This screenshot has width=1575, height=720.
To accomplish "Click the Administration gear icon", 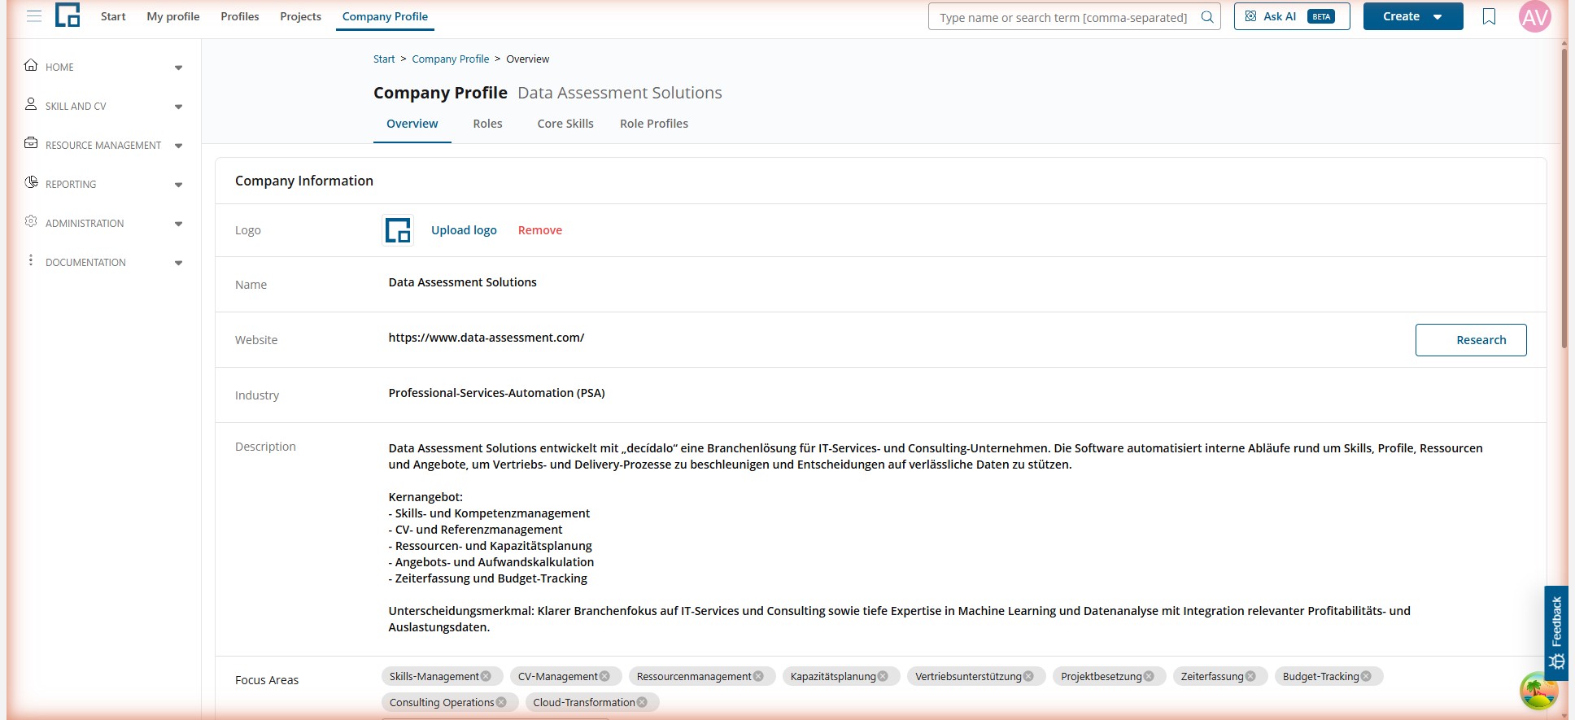I will 31,221.
